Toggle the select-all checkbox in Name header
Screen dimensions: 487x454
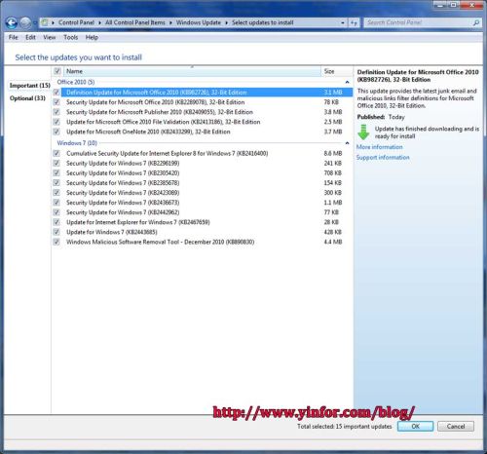(x=57, y=71)
